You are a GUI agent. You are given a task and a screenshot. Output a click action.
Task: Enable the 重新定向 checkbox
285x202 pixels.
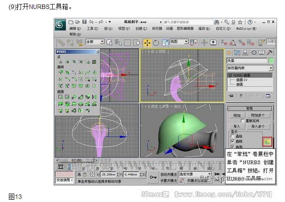click(242, 121)
